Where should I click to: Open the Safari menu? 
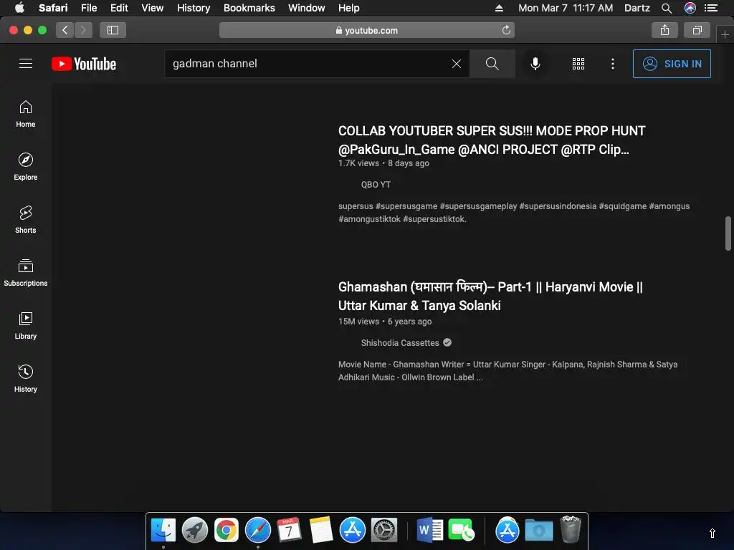tap(53, 8)
